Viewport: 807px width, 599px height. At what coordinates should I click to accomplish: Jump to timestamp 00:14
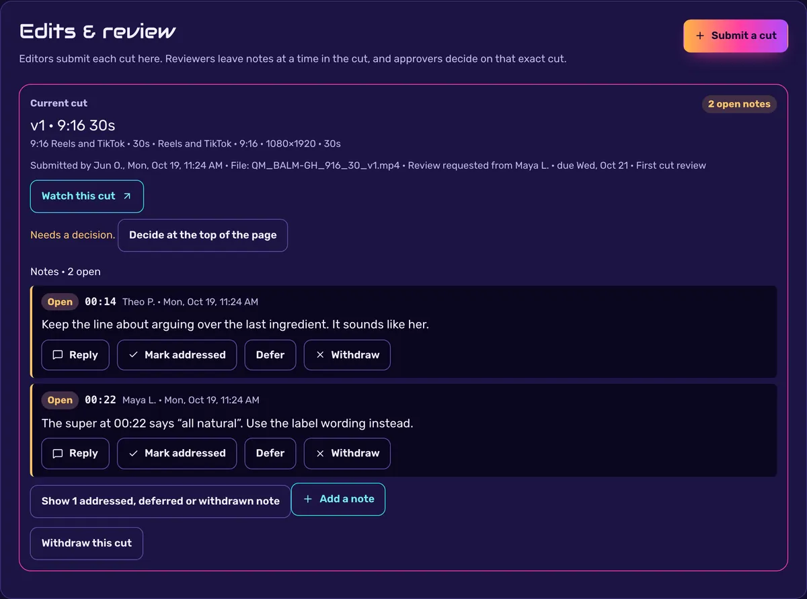100,302
